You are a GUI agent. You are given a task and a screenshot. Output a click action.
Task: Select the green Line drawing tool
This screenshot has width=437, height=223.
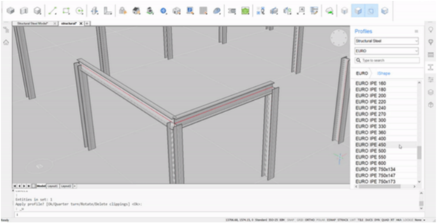click(53, 10)
